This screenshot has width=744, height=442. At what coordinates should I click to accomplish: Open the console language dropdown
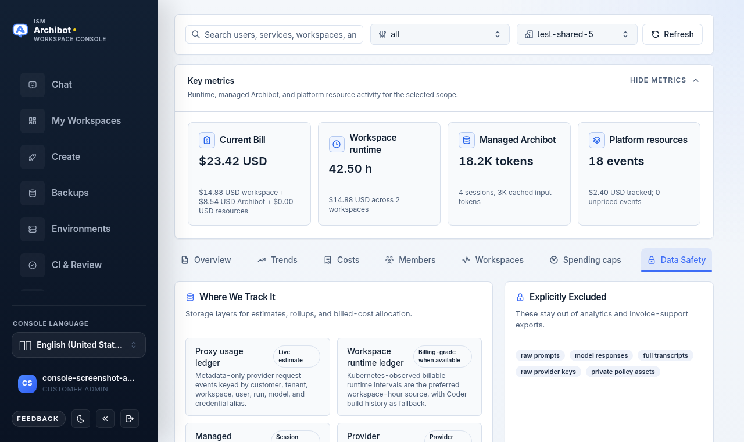tap(78, 345)
